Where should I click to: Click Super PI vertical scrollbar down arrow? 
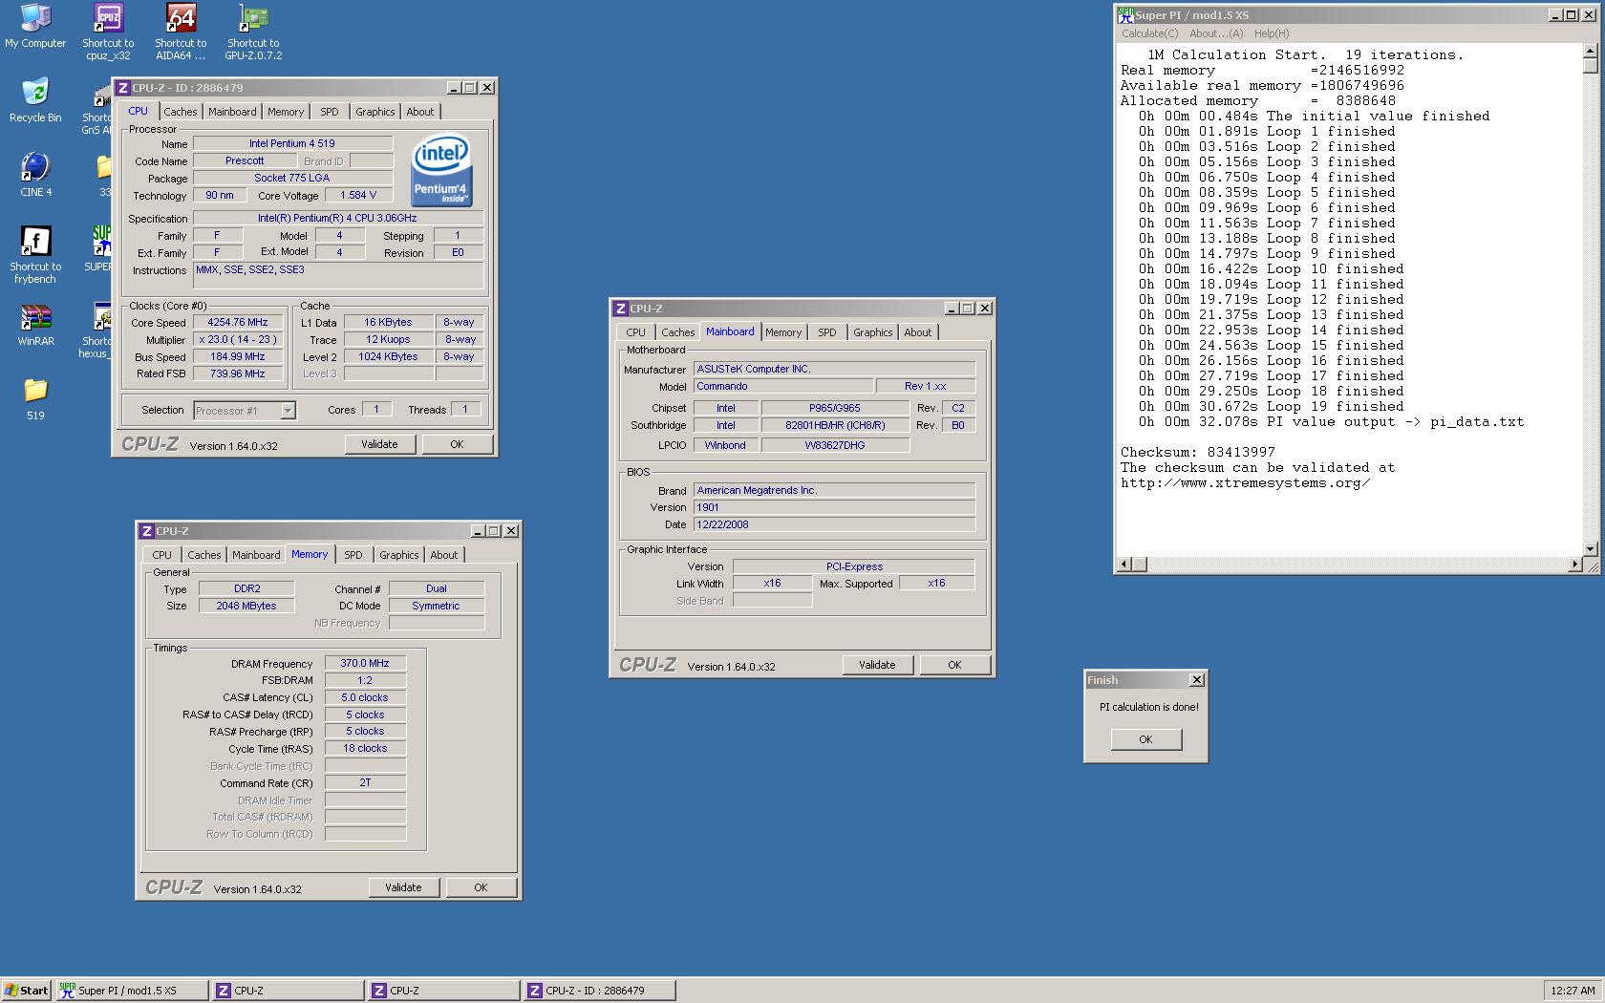coord(1591,549)
